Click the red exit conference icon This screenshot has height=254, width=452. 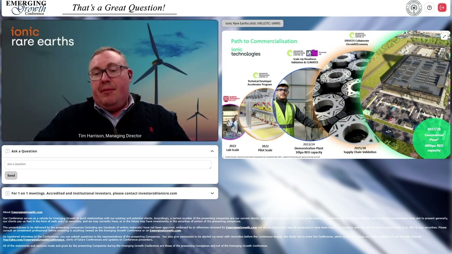(x=442, y=8)
